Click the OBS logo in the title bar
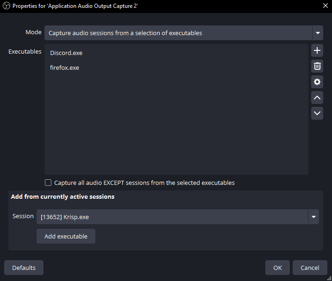332x281 pixels. tap(6, 6)
